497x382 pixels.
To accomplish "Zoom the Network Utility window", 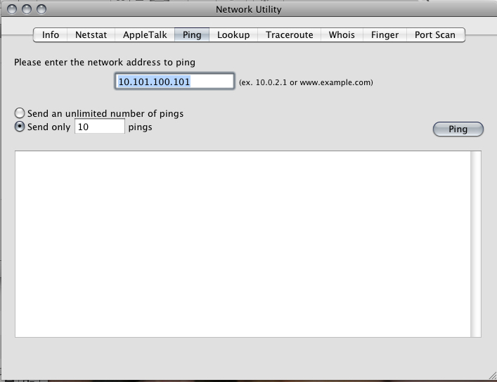I will click(x=41, y=9).
